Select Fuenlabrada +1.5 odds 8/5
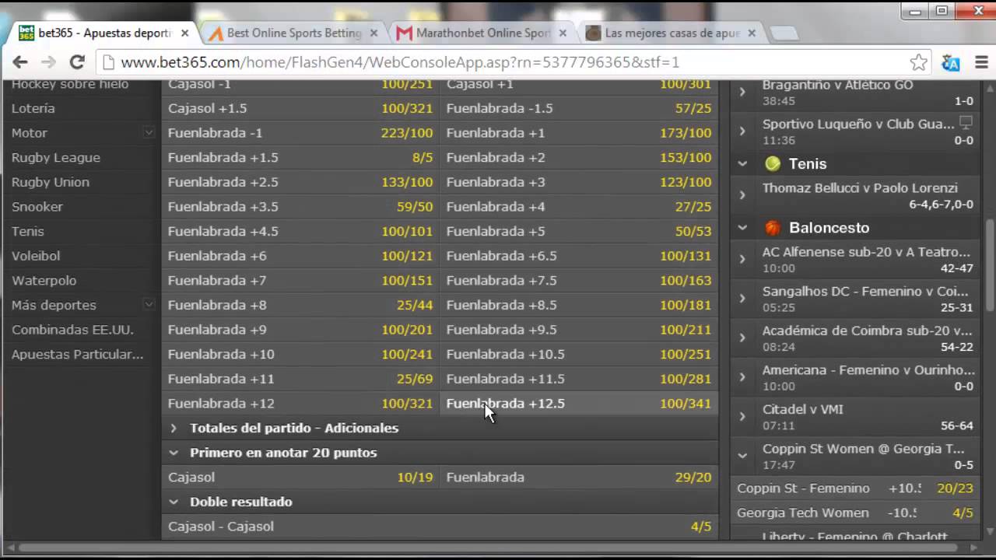Viewport: 996px width, 560px height. (300, 157)
